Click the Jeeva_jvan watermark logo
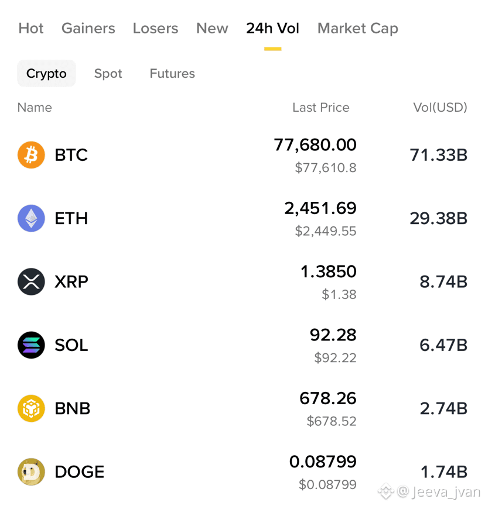 coord(386,491)
